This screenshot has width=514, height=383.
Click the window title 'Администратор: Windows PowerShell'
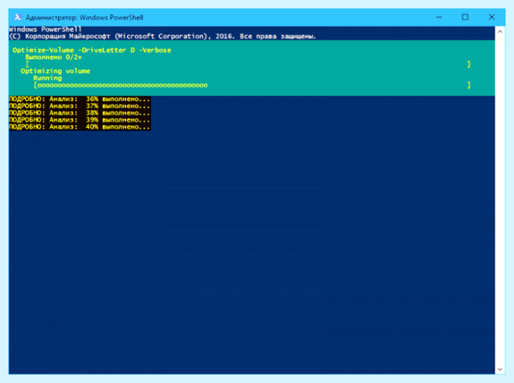(84, 17)
